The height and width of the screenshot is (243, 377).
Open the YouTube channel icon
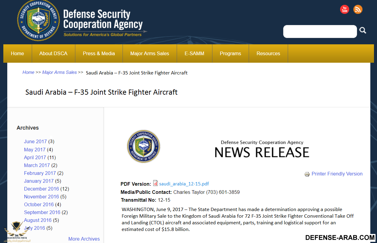click(x=344, y=9)
